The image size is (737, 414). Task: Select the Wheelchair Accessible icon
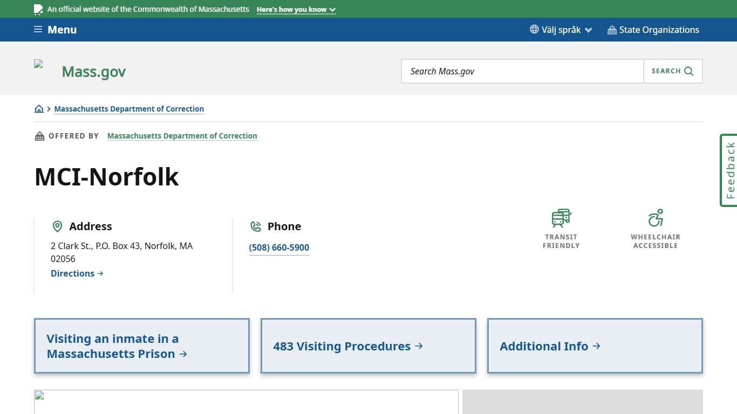point(656,217)
